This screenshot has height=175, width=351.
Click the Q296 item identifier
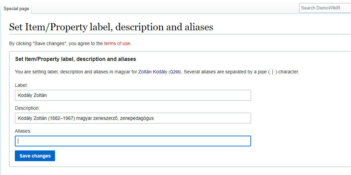(x=175, y=72)
